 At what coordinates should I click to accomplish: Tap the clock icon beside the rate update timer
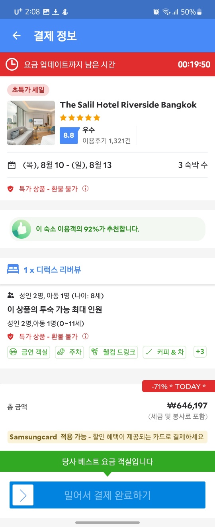(x=12, y=64)
